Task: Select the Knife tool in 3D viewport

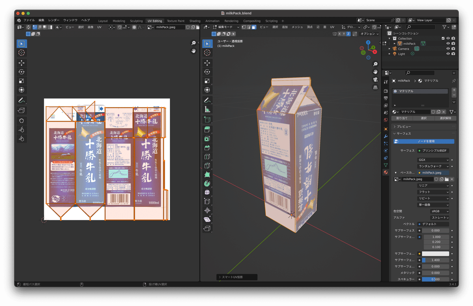Action: click(x=207, y=166)
